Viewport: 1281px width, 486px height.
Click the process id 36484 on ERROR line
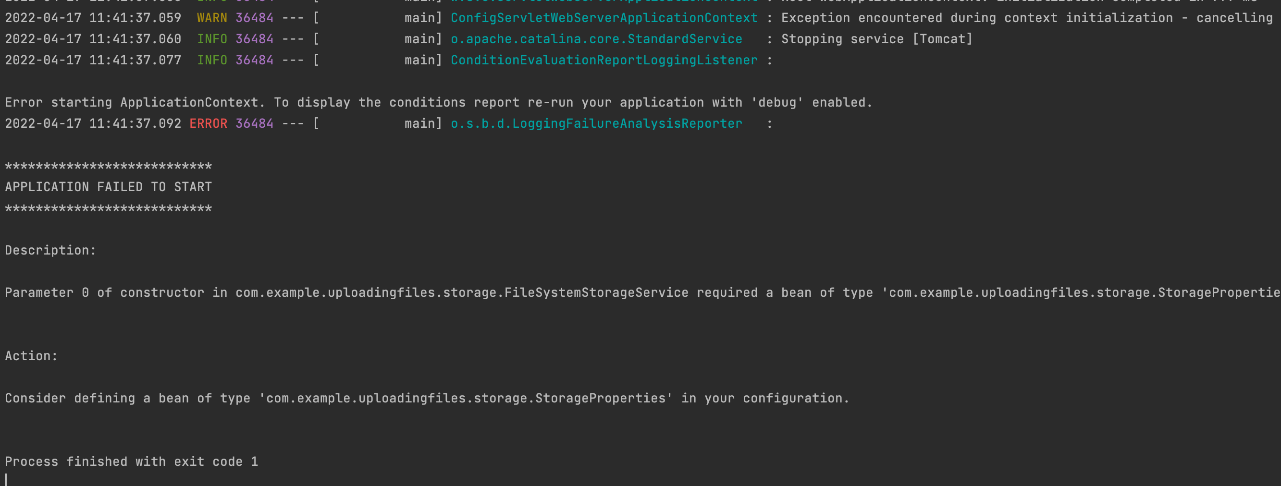click(x=254, y=123)
